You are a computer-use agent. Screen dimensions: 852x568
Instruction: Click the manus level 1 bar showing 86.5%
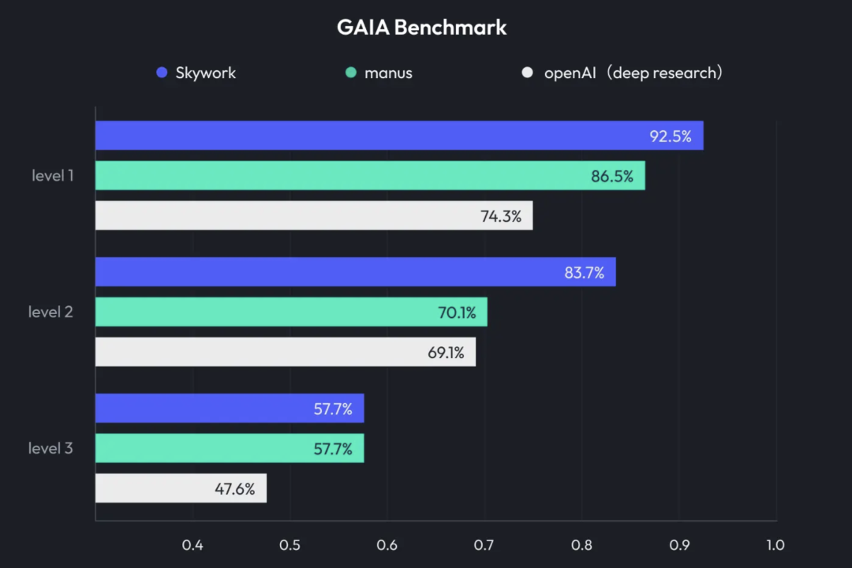point(370,176)
